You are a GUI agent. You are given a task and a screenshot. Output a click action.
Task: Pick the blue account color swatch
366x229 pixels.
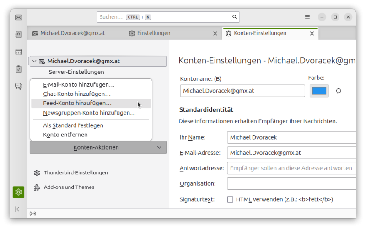click(x=319, y=91)
